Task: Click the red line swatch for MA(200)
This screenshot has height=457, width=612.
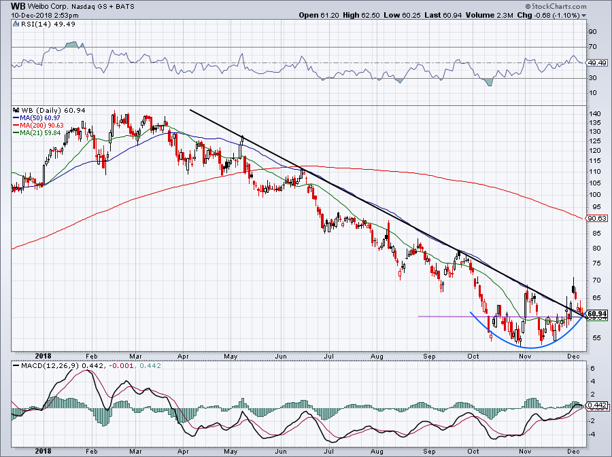Action: click(x=16, y=126)
